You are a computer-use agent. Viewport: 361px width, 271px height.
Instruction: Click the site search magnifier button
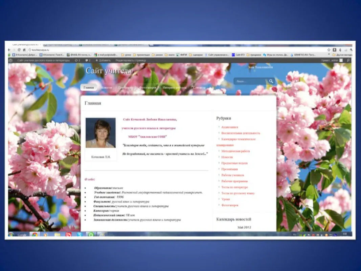[x=271, y=81]
